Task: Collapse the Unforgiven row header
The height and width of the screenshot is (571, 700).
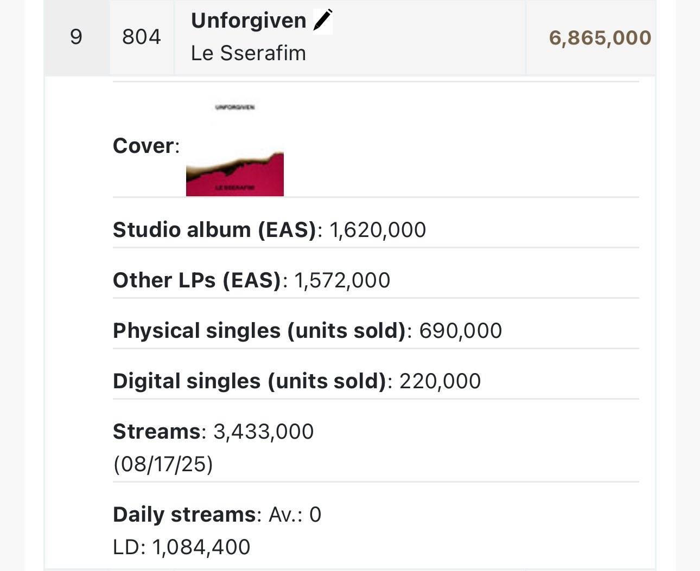Action: 350,37
